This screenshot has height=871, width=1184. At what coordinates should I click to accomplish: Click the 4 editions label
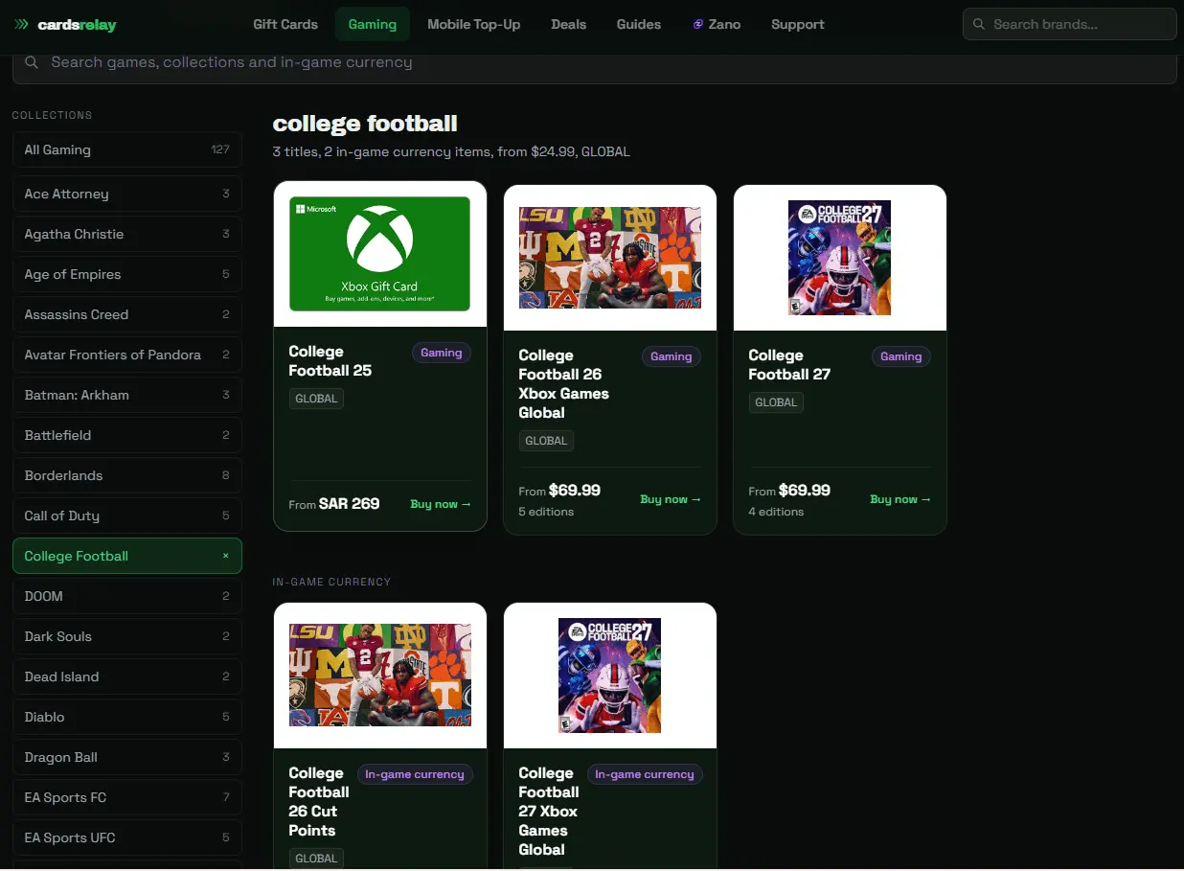click(776, 512)
